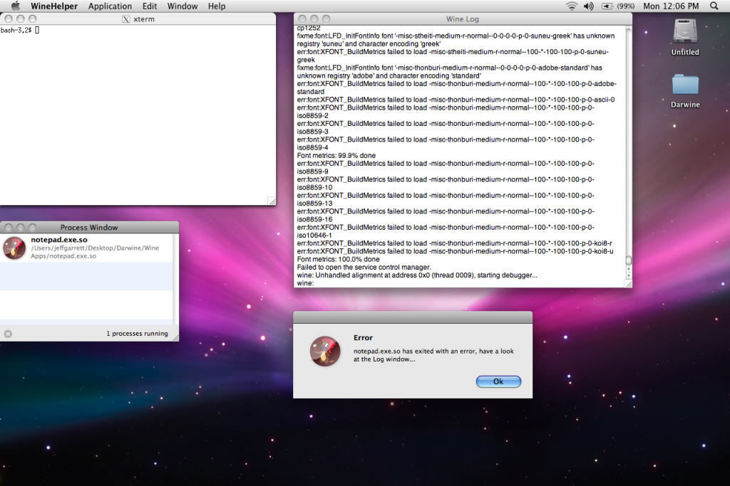Click the battery percentage (99%) text
730x486 pixels.
[626, 6]
